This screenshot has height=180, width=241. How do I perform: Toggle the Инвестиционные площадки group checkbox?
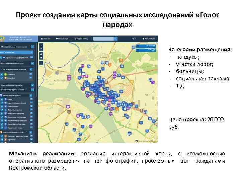32,63
